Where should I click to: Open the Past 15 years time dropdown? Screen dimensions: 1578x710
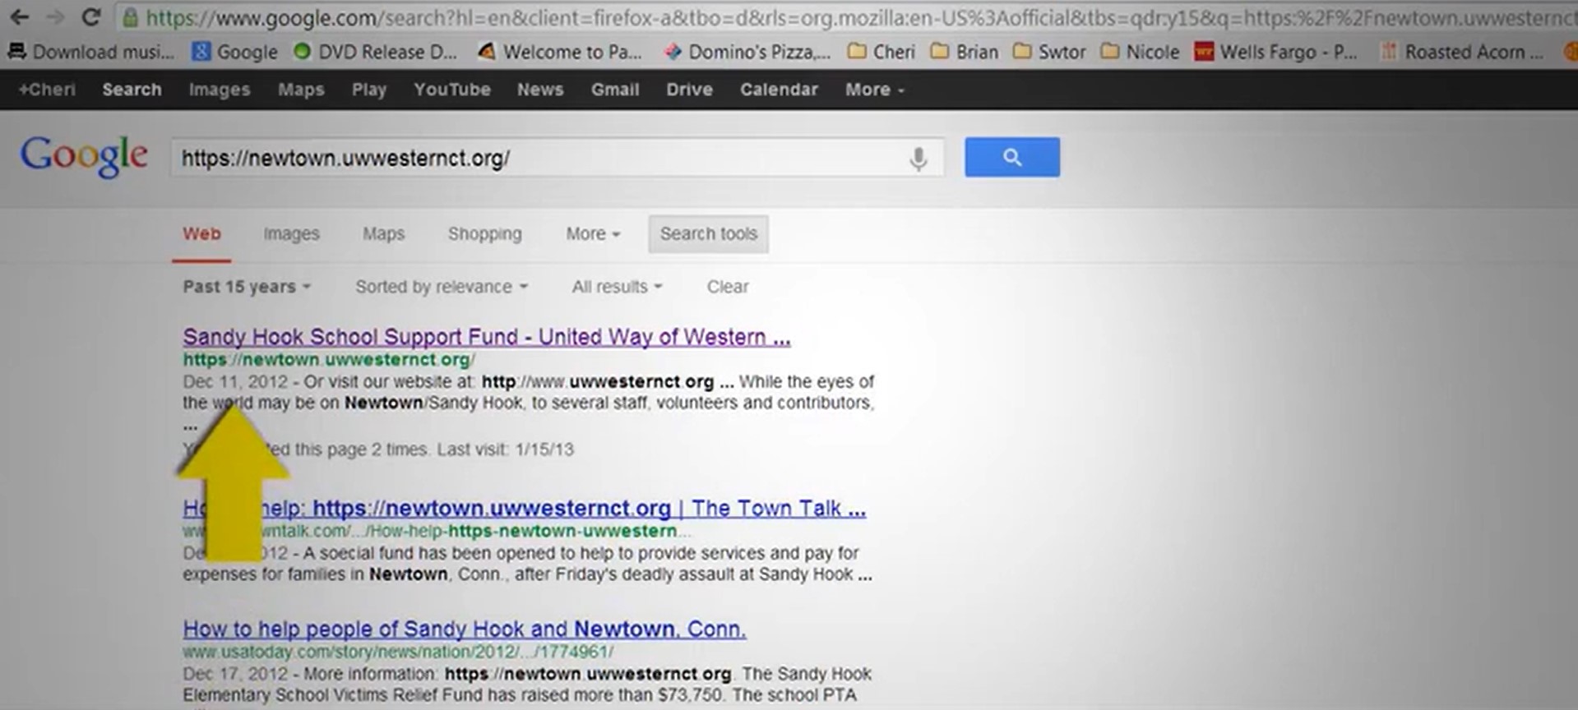(247, 287)
